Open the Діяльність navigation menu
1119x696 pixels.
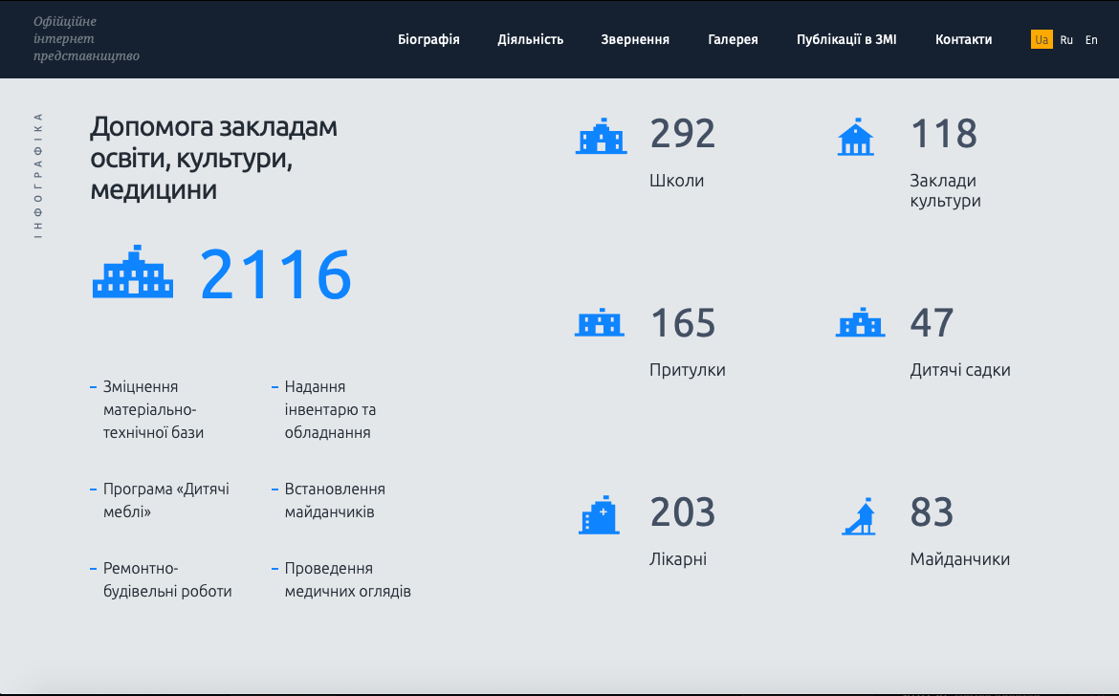[x=530, y=40]
